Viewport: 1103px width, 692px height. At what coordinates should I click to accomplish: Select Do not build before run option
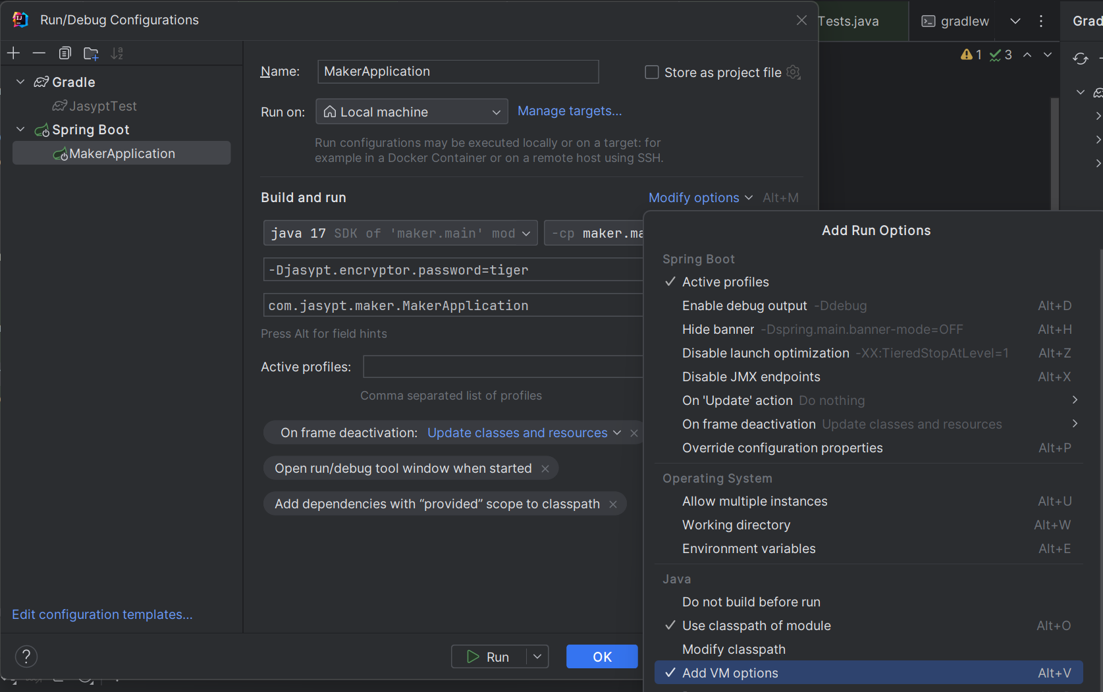coord(869,602)
